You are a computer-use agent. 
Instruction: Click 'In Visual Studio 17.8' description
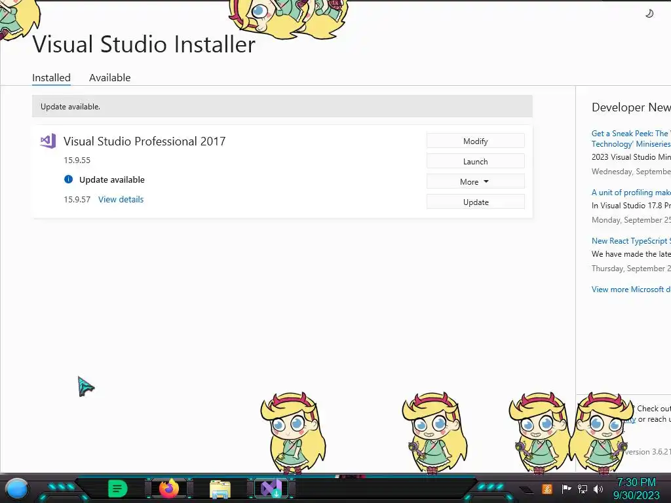pyautogui.click(x=631, y=205)
